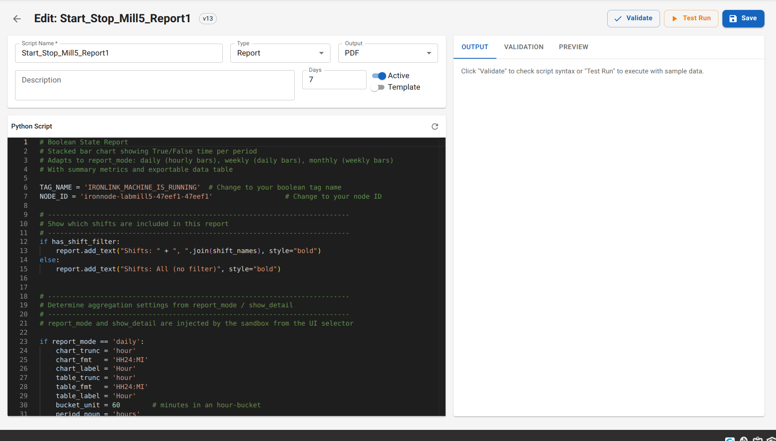This screenshot has height=441, width=776.
Task: Open the clipboard icon in the bottom bar
Action: tap(758, 439)
